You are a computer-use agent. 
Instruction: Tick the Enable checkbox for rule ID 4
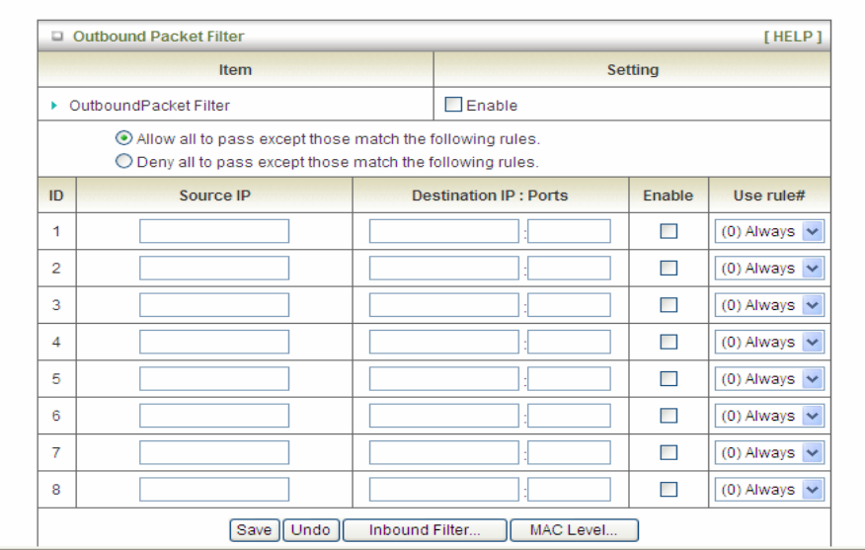(x=668, y=342)
